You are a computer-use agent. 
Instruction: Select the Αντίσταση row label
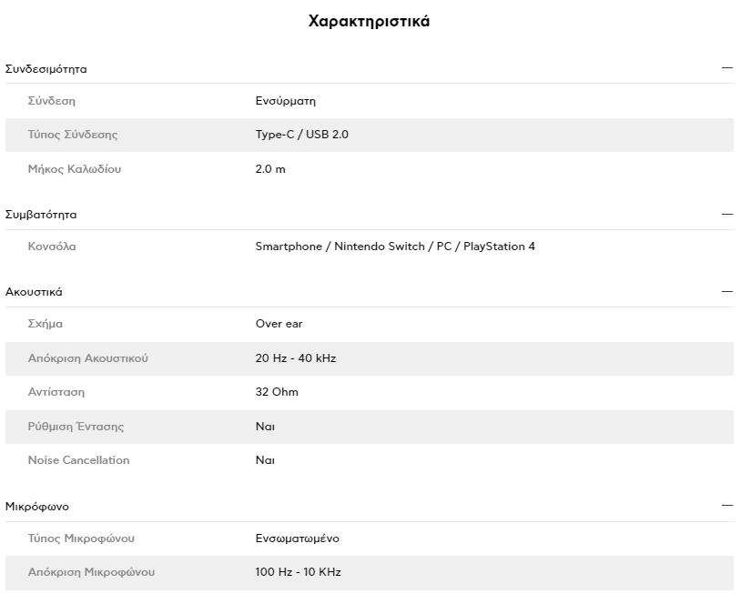(x=56, y=392)
